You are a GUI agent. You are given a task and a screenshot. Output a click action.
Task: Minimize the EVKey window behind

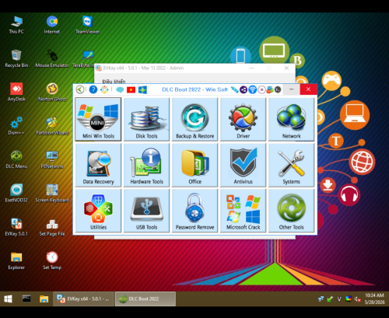pos(251,68)
